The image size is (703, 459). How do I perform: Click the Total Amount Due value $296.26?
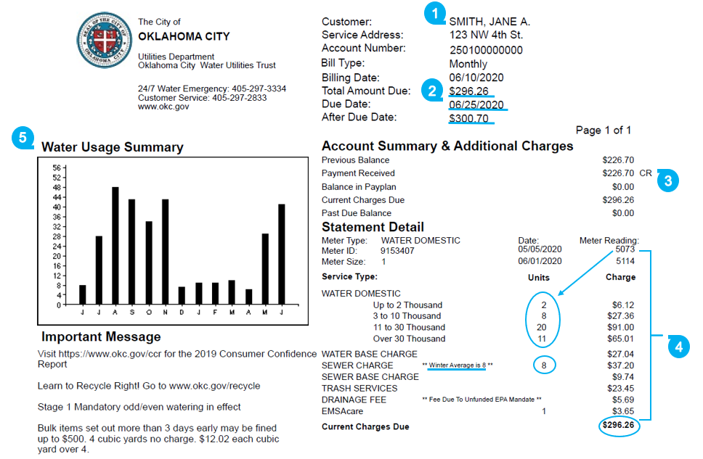click(x=468, y=91)
